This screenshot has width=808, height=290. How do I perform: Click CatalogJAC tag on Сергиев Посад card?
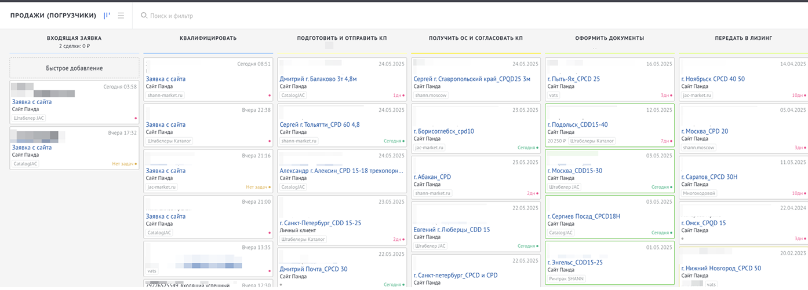561,233
